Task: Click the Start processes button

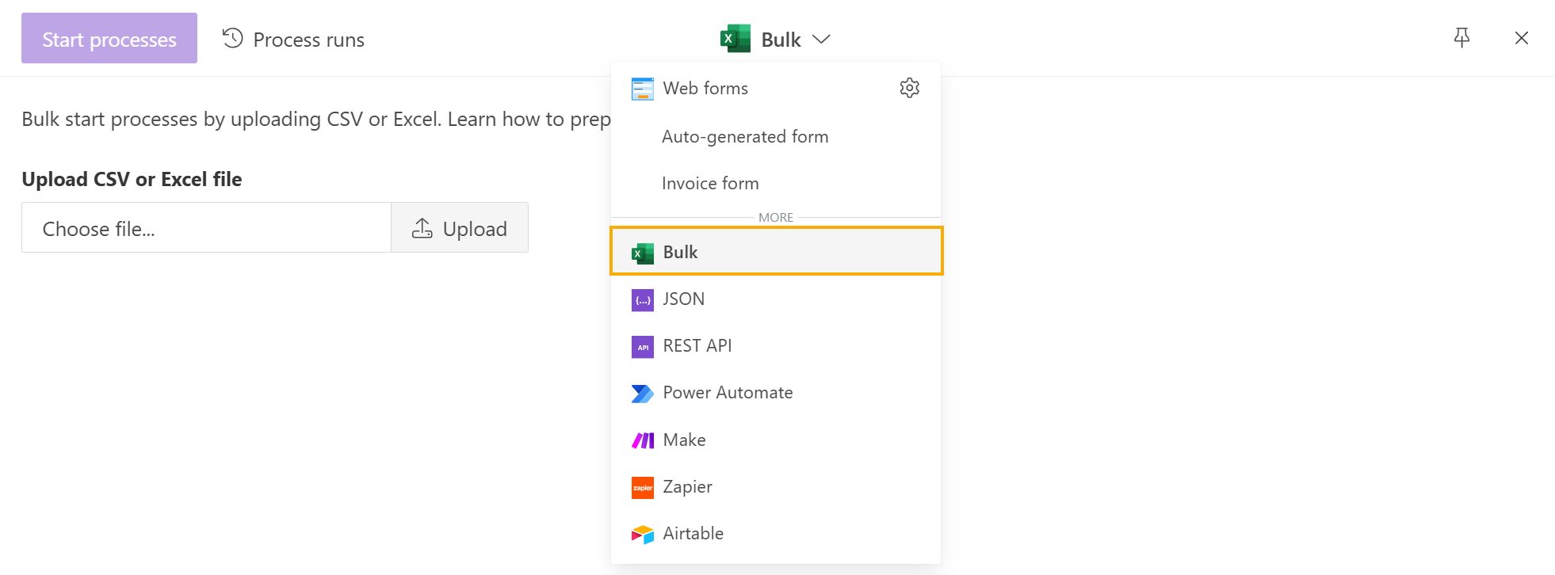Action: [x=109, y=38]
